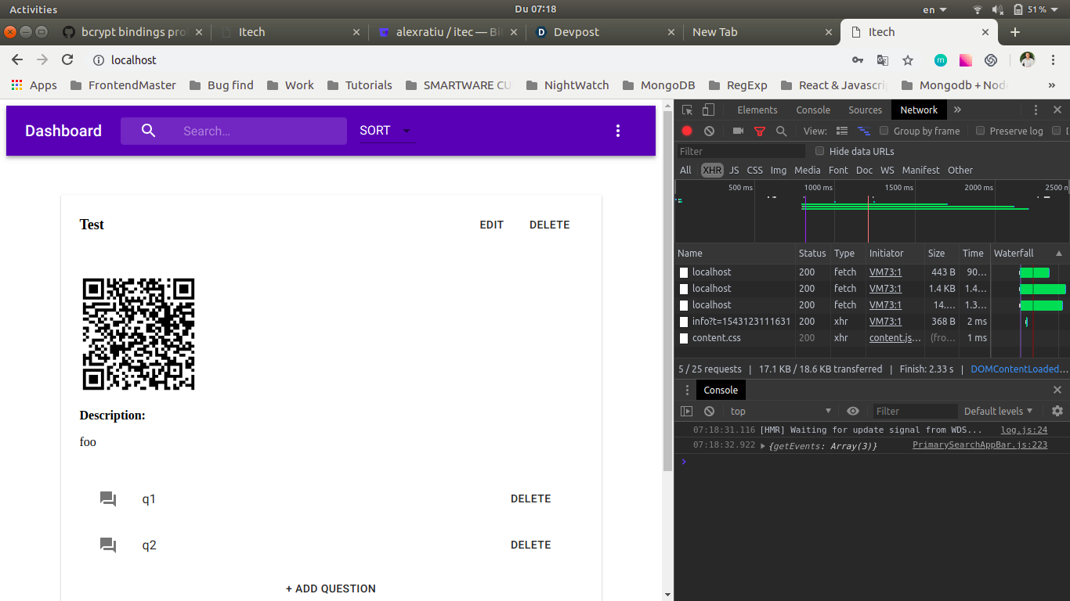
Task: Show more bookmarks with the chevron
Action: point(1051,85)
